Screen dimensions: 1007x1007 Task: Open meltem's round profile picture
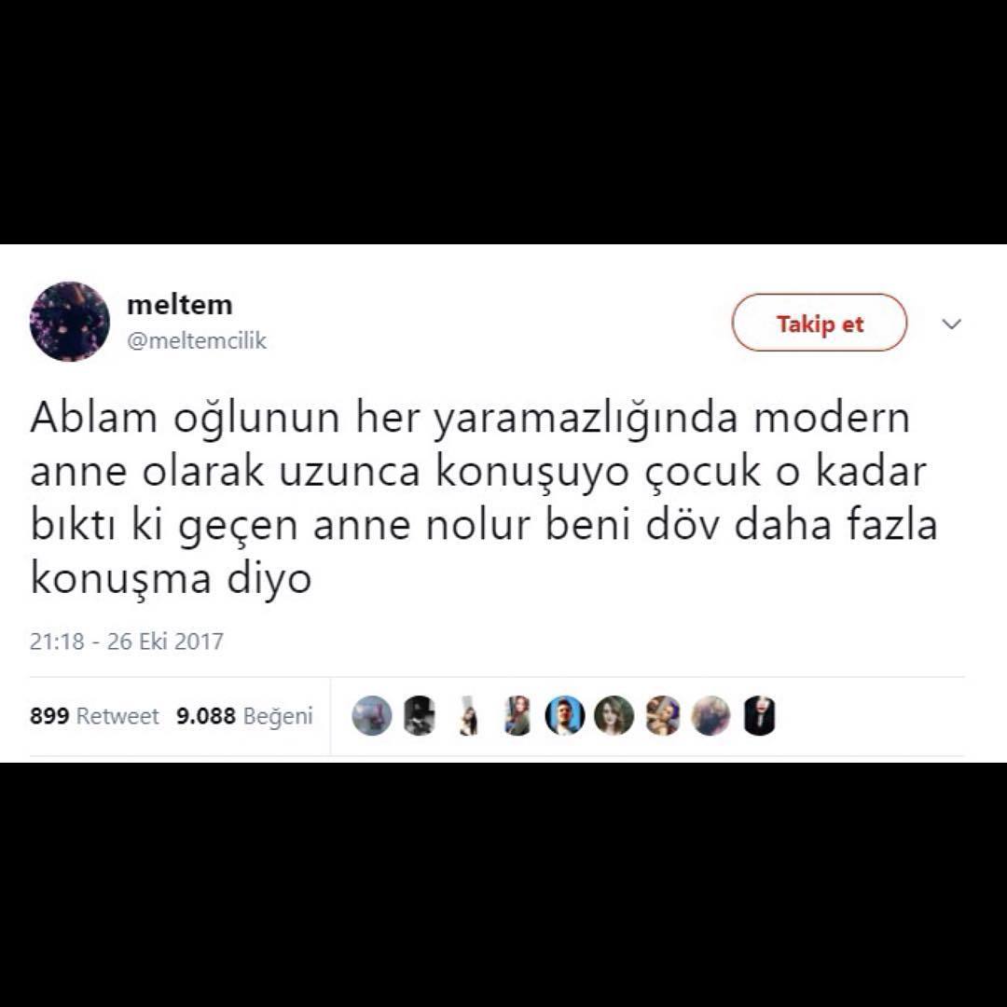pyautogui.click(x=69, y=322)
